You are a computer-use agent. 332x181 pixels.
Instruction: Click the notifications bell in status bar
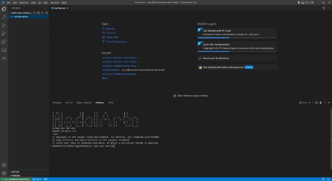(328, 179)
